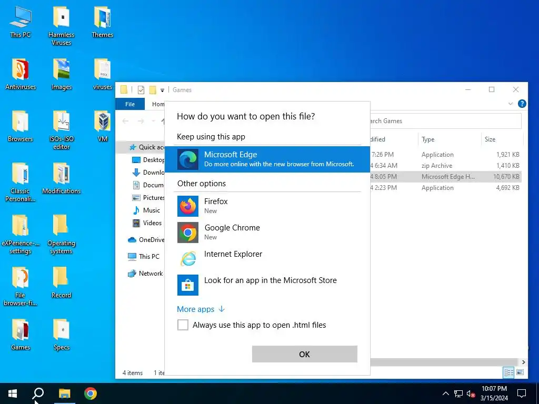
Task: Switch to large icons view layout
Action: coord(520,372)
